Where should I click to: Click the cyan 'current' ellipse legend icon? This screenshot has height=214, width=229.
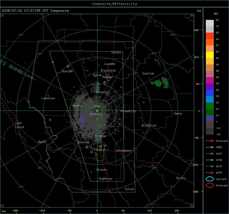[210, 179]
